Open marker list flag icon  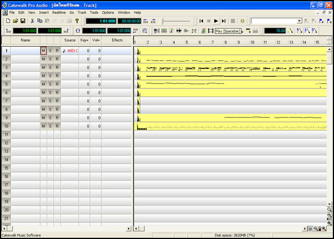pos(329,21)
